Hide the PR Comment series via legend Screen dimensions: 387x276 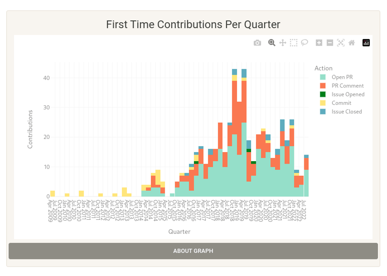pos(347,85)
